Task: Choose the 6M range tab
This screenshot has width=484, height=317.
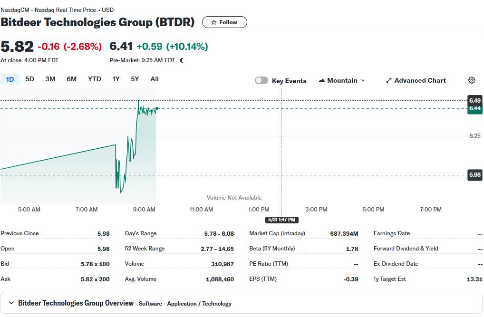Action: pyautogui.click(x=71, y=79)
